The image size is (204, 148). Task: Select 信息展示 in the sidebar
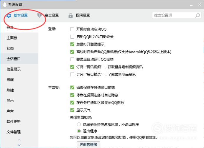pyautogui.click(x=19, y=69)
